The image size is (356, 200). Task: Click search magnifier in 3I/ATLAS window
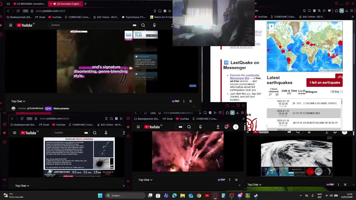click(x=95, y=133)
